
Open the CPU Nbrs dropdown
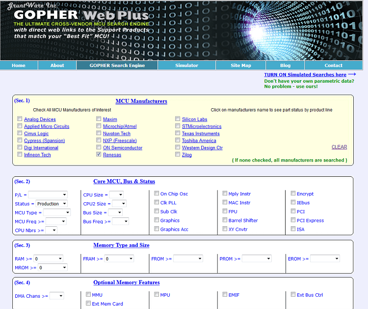[x=51, y=230]
